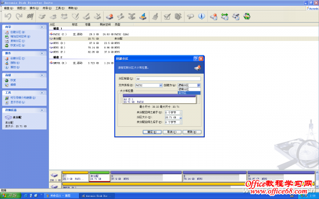Click the checkmark Check partition toolbar icon
Viewport: 319px width, 199px height.
tap(167, 16)
